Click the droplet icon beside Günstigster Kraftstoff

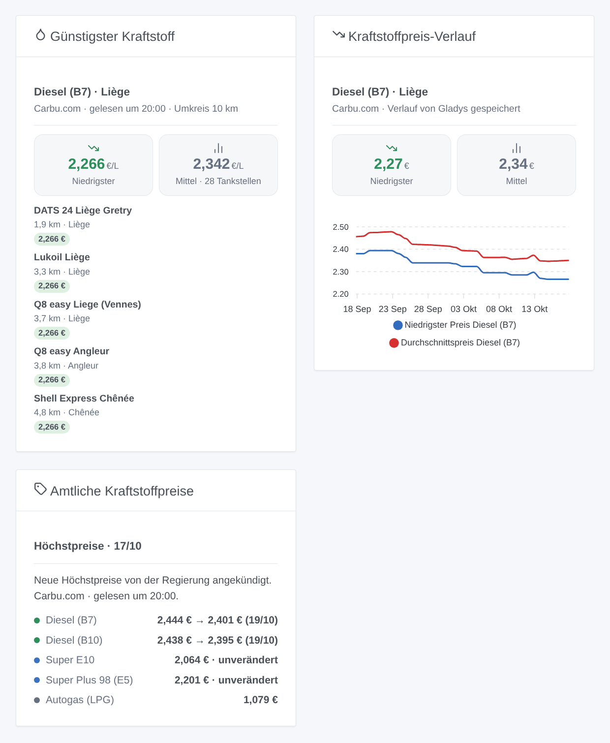tap(40, 35)
